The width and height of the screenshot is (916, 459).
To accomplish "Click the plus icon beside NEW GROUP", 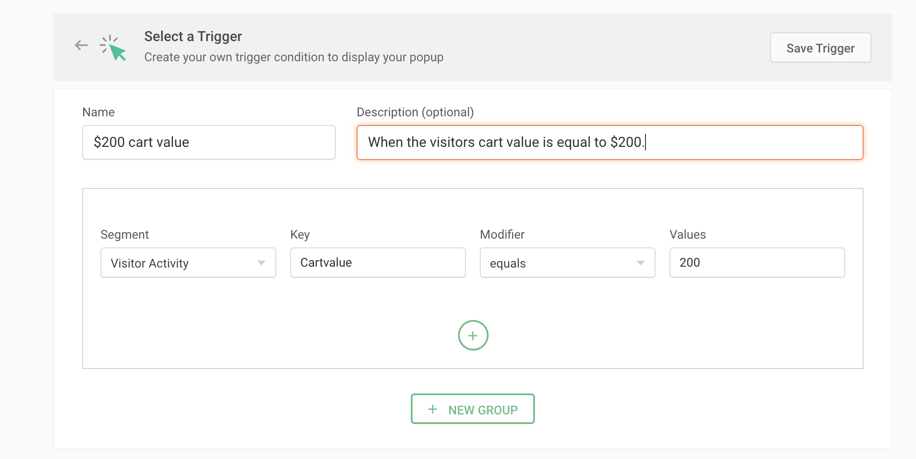I will [433, 409].
